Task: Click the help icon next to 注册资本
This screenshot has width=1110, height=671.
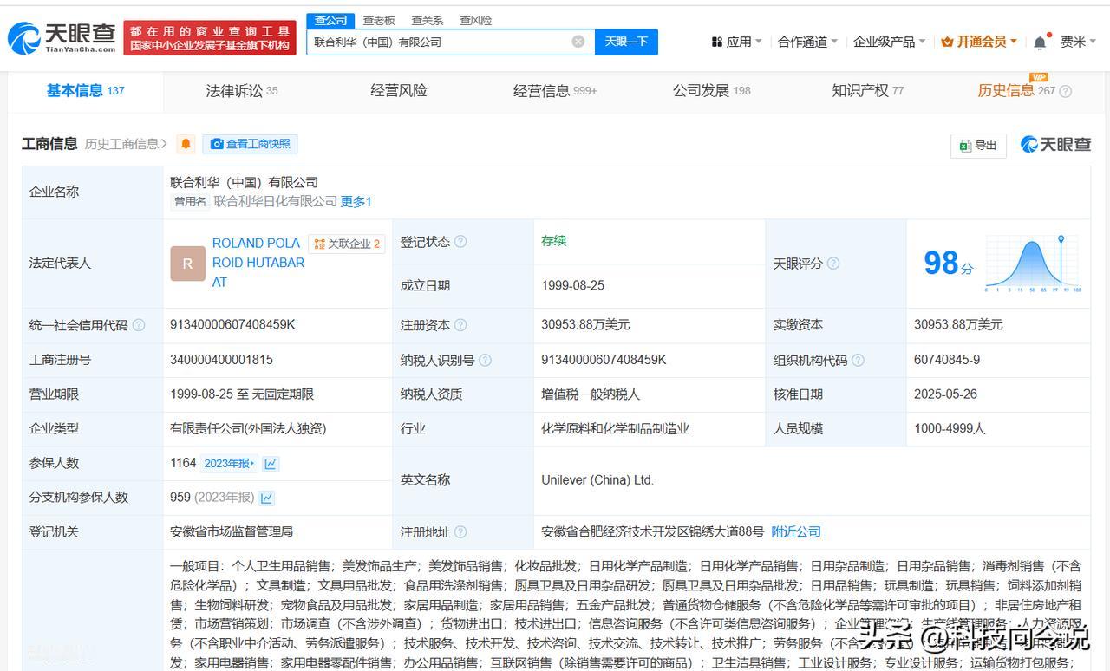Action: pos(460,325)
